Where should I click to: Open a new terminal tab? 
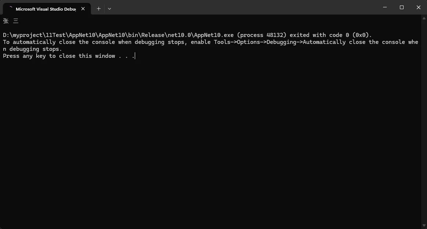click(99, 8)
